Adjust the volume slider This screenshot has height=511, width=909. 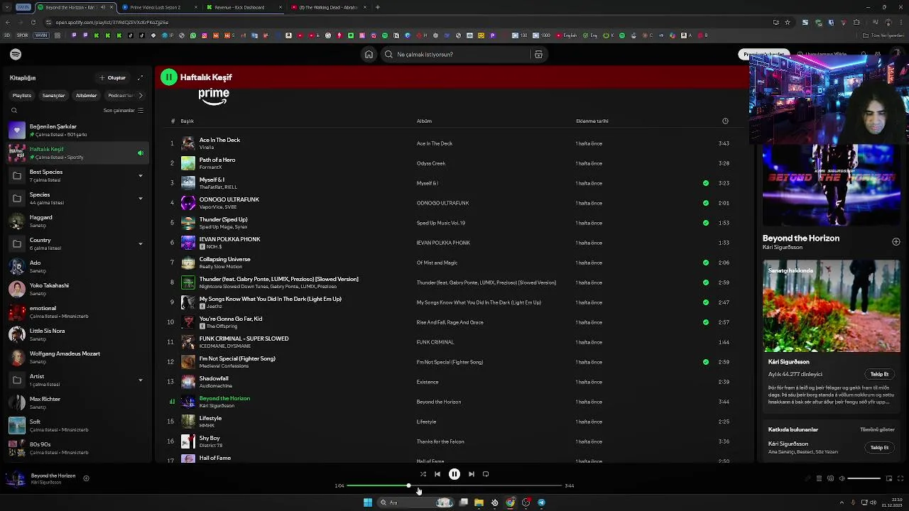(x=864, y=478)
